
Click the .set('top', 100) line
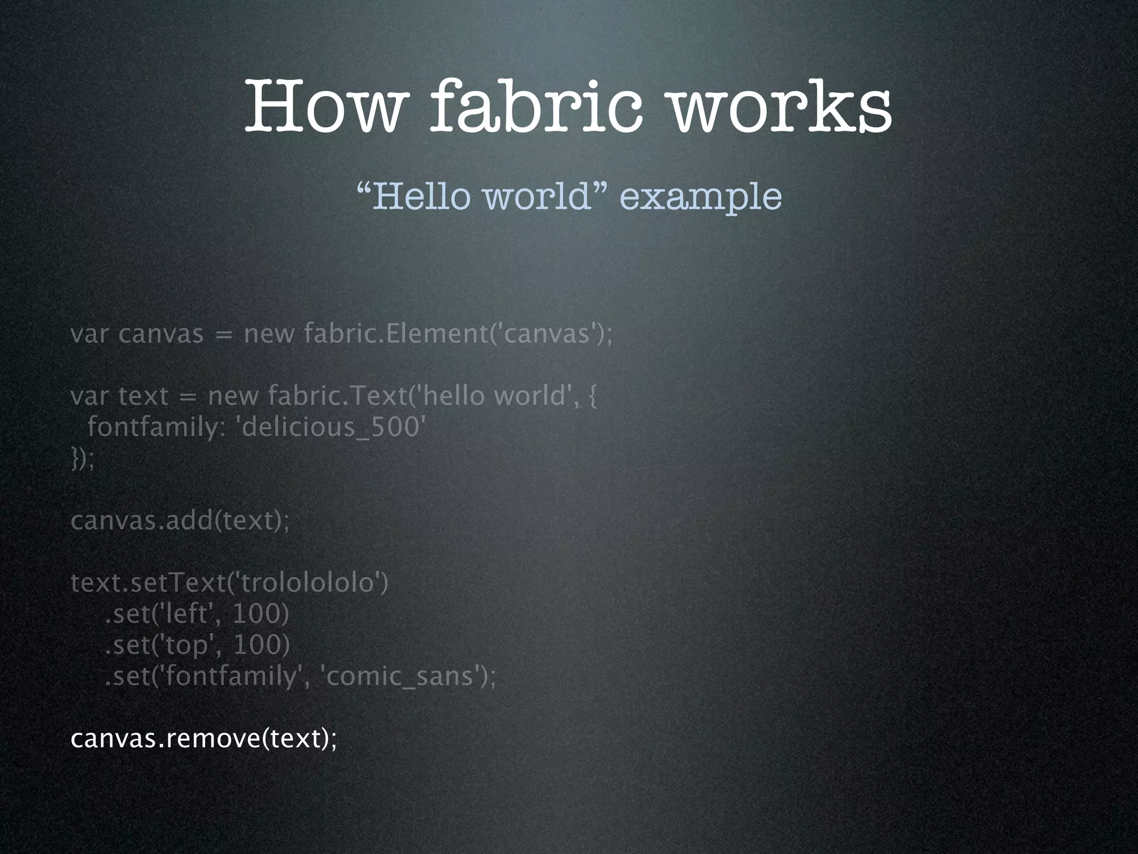[197, 645]
